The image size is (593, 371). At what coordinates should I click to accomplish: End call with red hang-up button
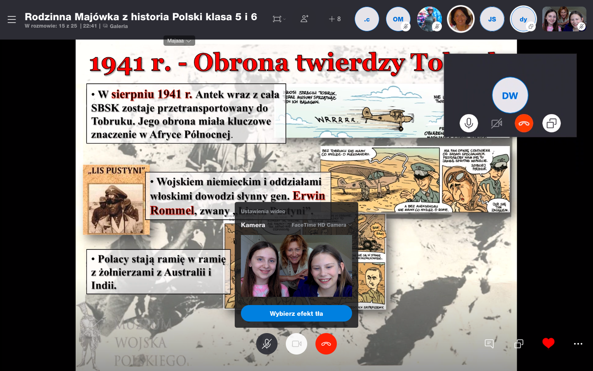[326, 344]
